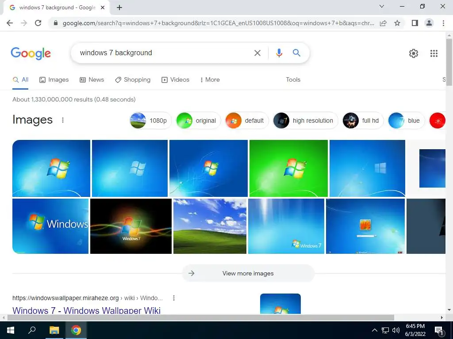
Task: Open the miraheze result side thumbnail
Action: tap(280, 304)
